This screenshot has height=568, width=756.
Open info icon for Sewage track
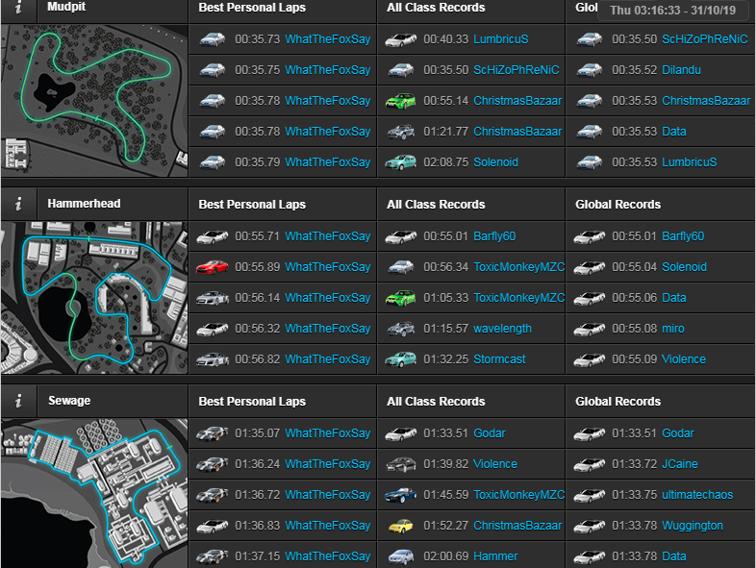18,401
